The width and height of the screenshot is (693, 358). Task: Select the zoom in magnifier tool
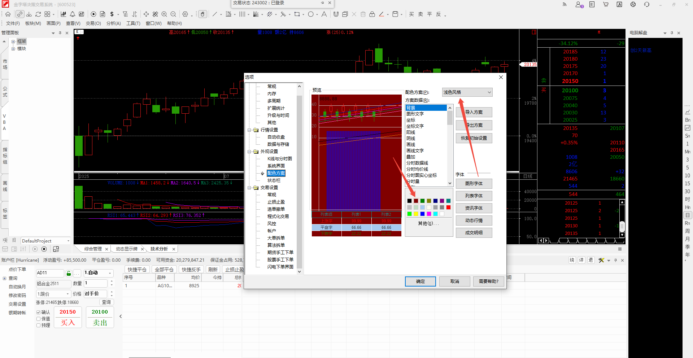[164, 14]
